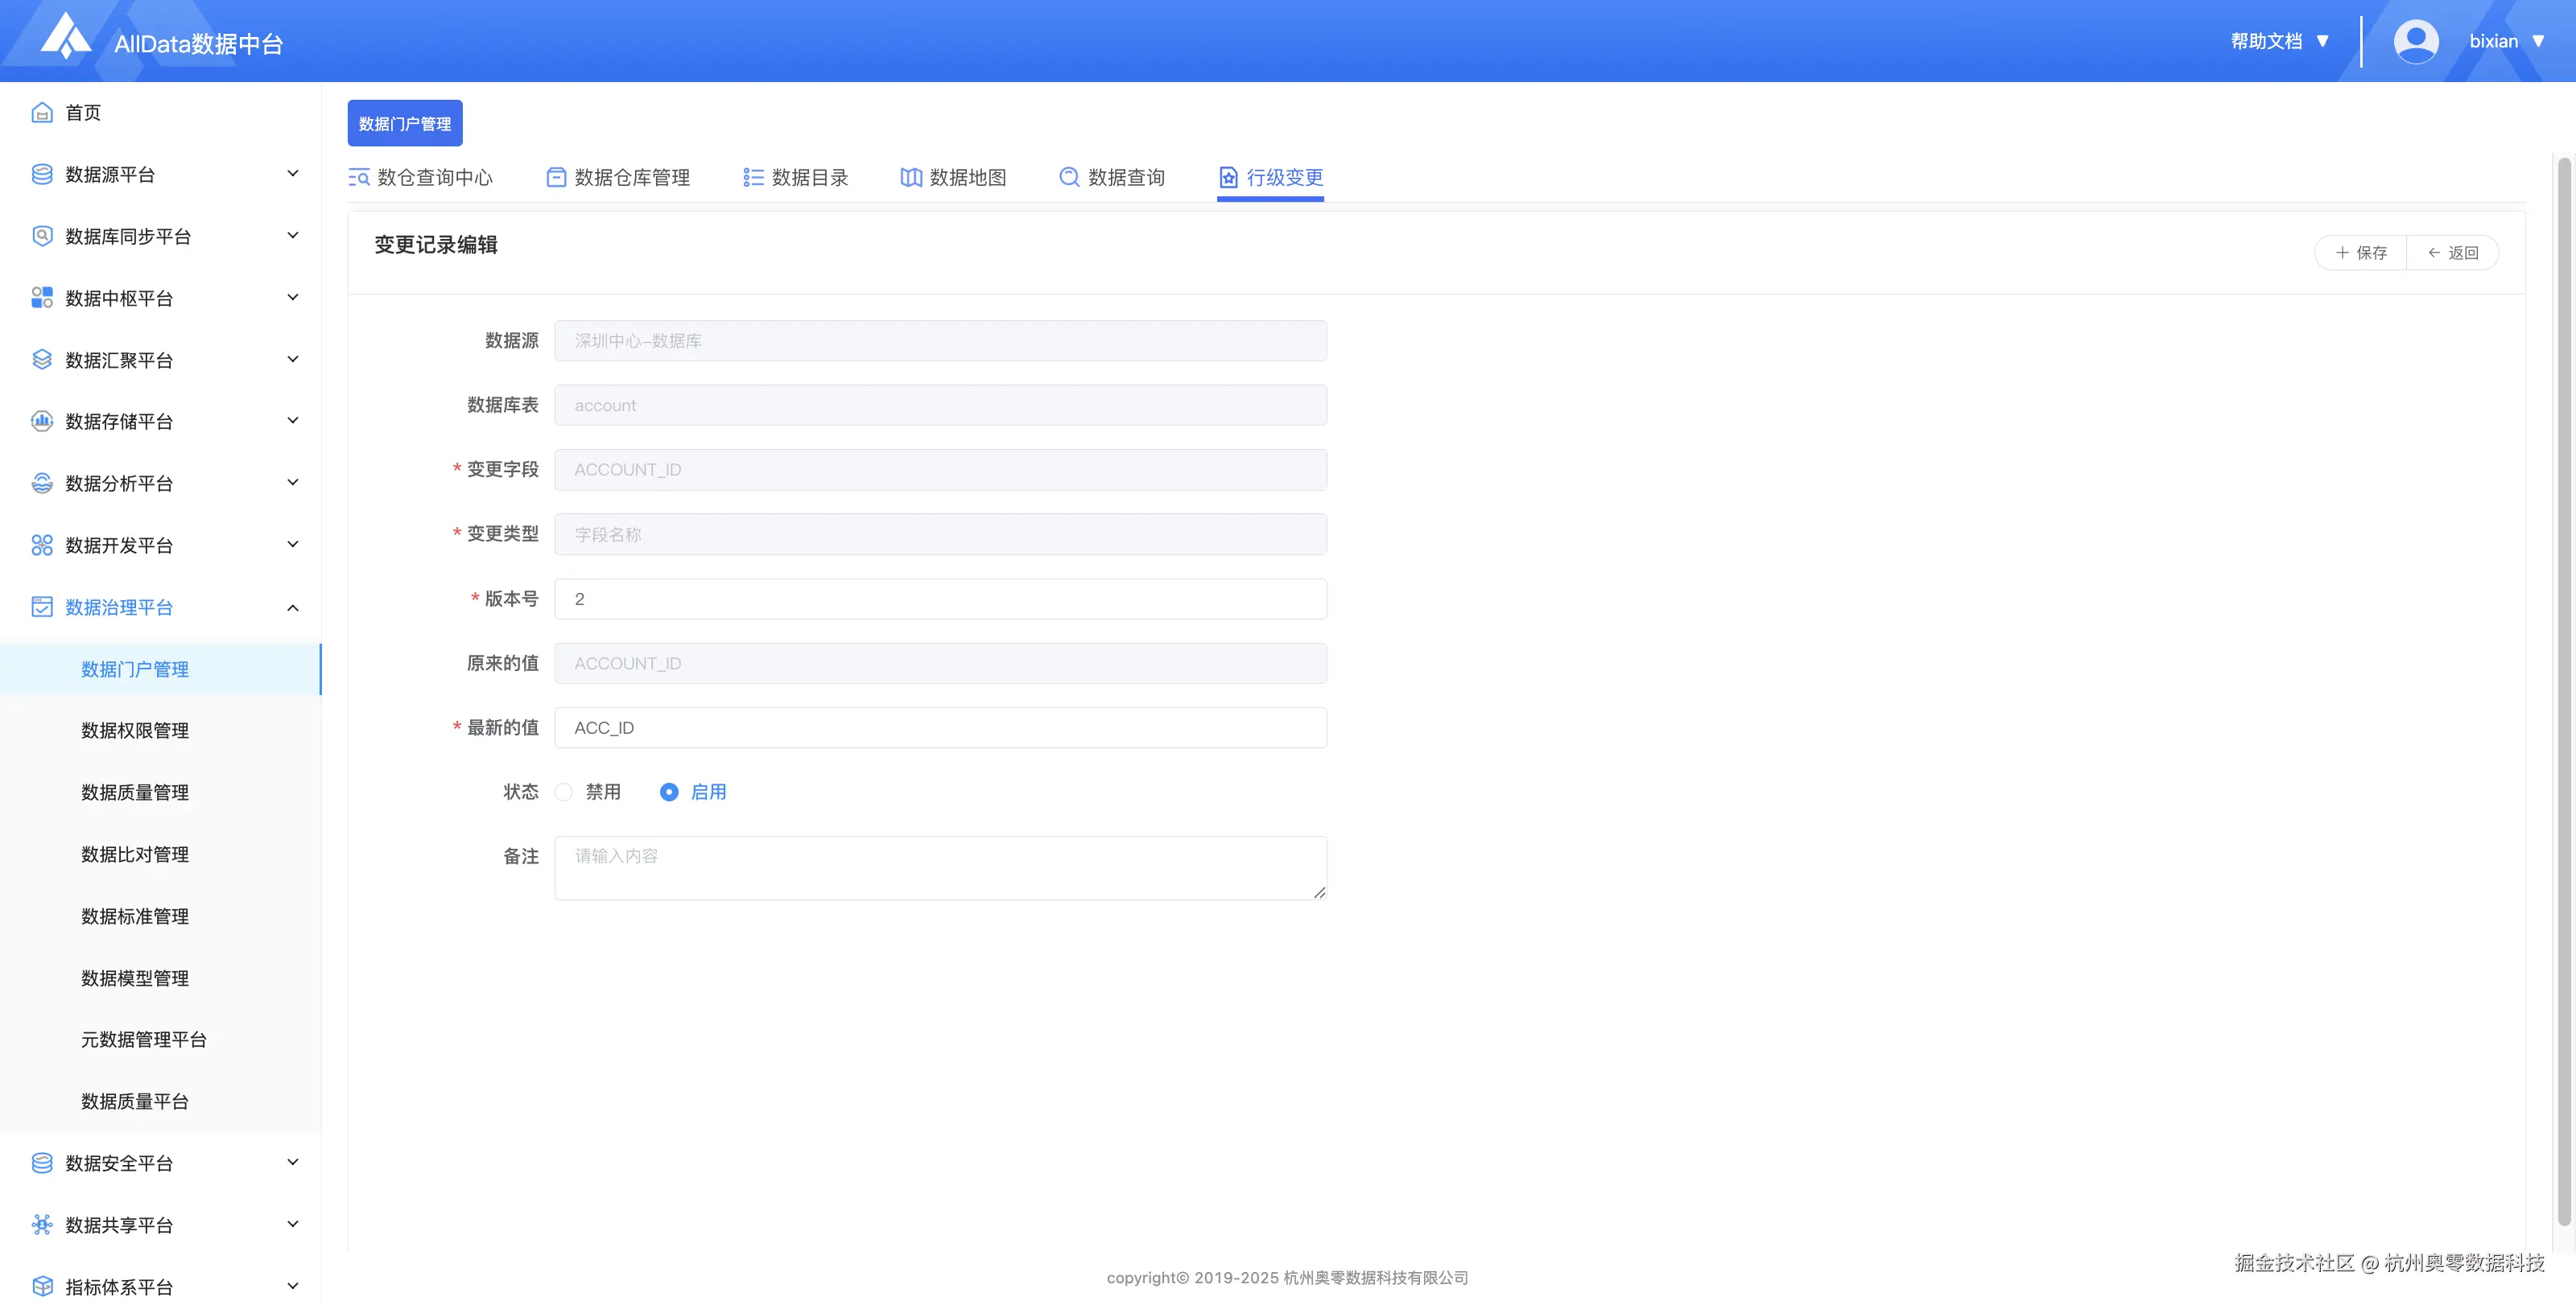Image resolution: width=2576 pixels, height=1305 pixels.
Task: Open the bixian user dropdown arrow
Action: click(2538, 42)
